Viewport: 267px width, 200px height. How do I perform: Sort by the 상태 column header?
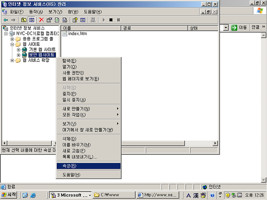(203, 28)
